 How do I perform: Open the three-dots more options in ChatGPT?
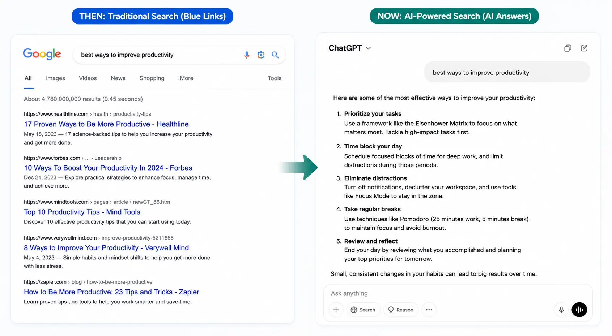point(429,310)
